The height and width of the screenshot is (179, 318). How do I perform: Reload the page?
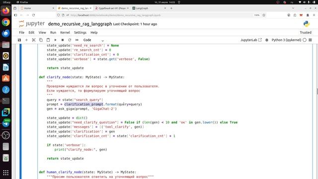click(x=33, y=15)
